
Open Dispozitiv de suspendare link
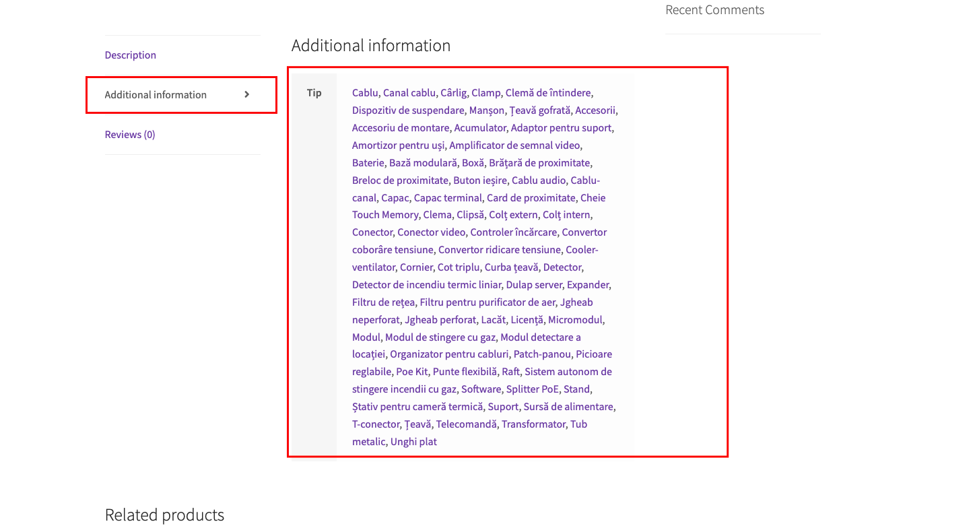tap(408, 110)
